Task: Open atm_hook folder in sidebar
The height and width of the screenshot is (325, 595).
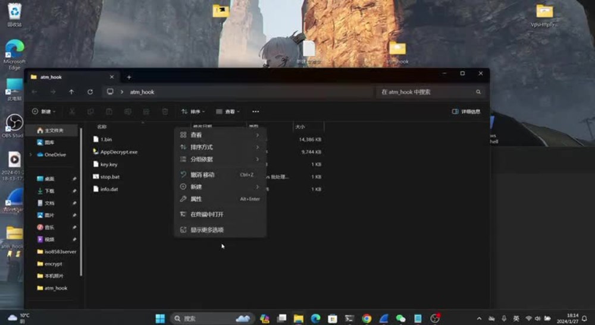Action: click(x=52, y=288)
